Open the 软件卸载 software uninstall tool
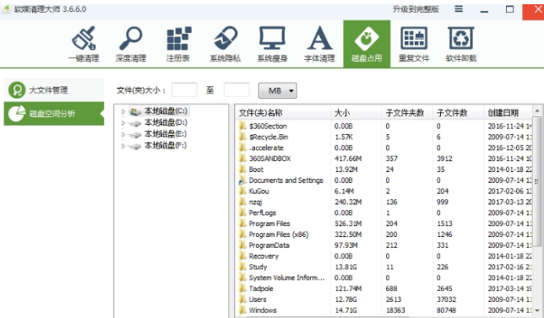Viewport: 544px width, 318px height. click(x=461, y=44)
